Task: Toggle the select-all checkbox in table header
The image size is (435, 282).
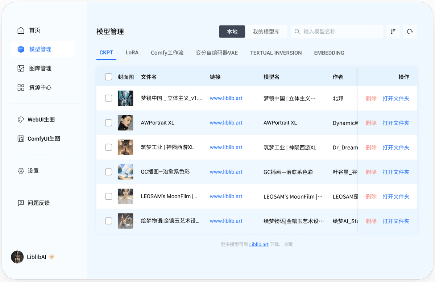Action: pyautogui.click(x=108, y=77)
